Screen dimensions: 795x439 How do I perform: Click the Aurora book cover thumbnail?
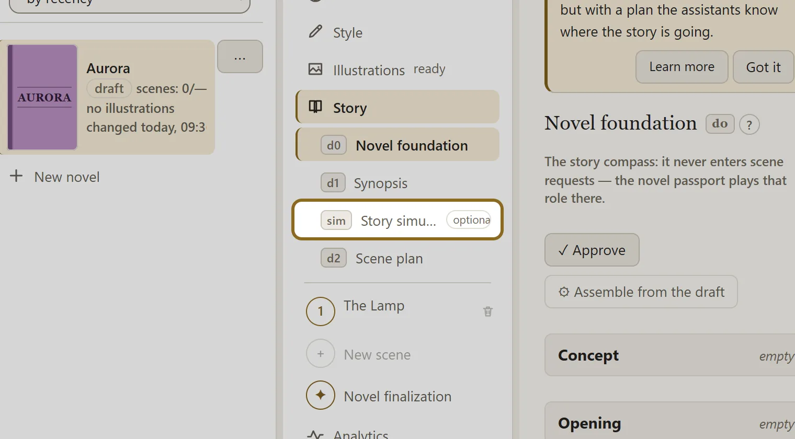(x=43, y=97)
